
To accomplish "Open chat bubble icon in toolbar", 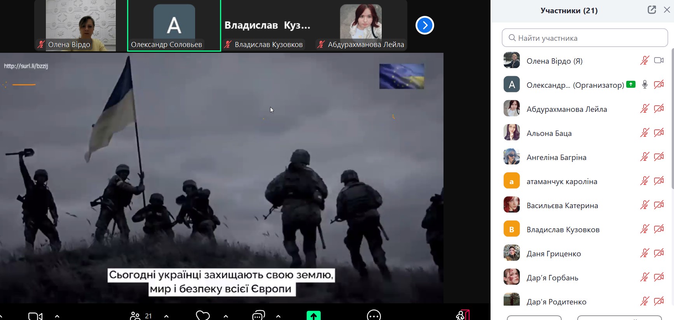I will [x=258, y=315].
